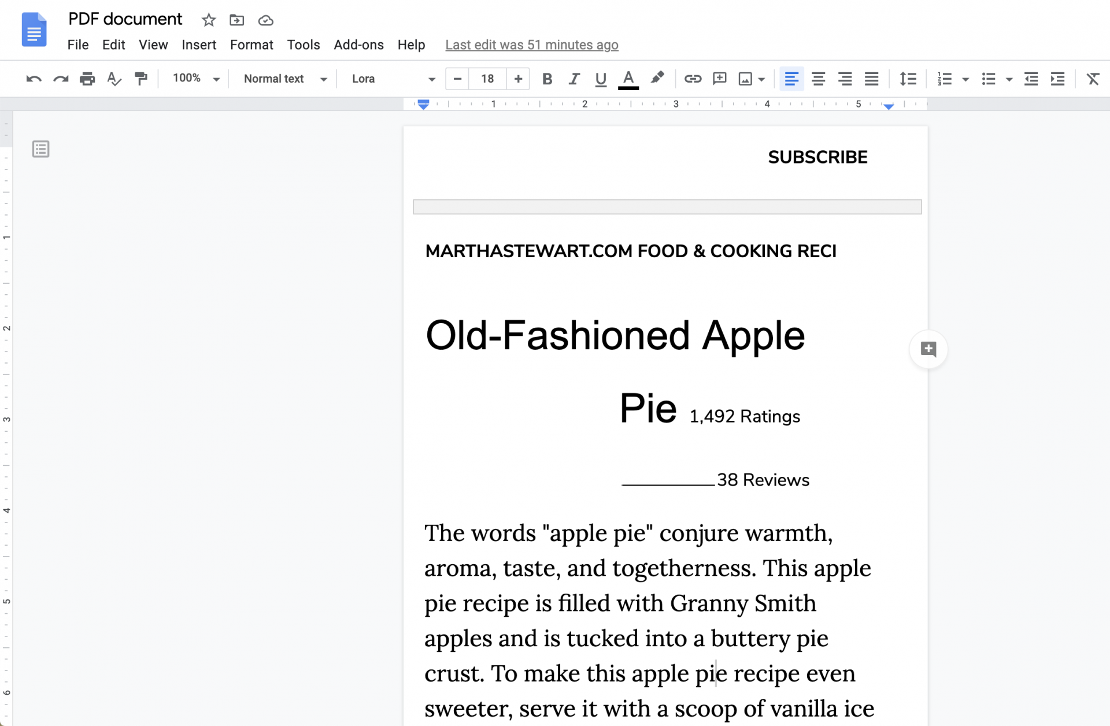The width and height of the screenshot is (1110, 726).
Task: Open the Format menu
Action: click(251, 45)
